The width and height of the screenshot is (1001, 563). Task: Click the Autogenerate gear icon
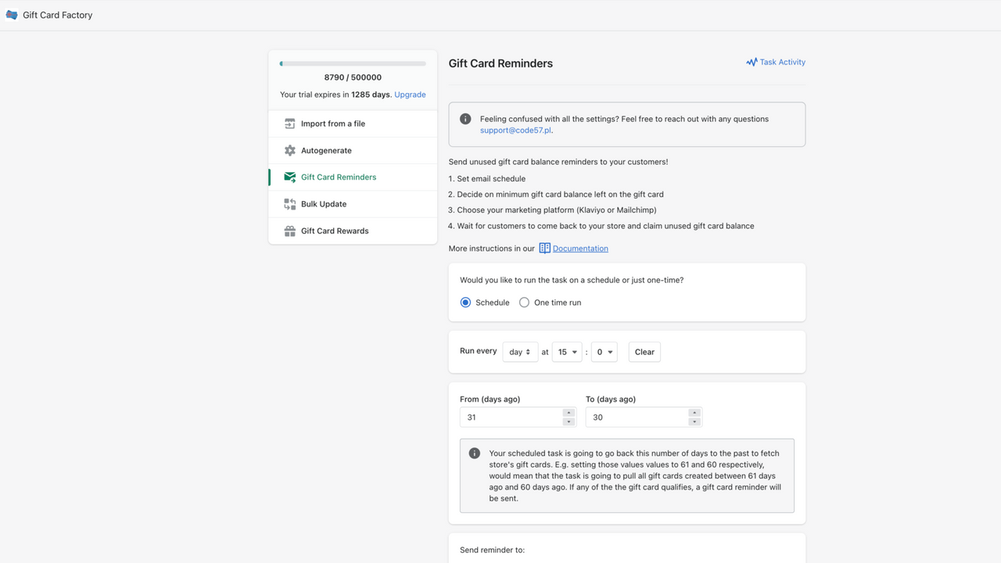click(x=290, y=150)
